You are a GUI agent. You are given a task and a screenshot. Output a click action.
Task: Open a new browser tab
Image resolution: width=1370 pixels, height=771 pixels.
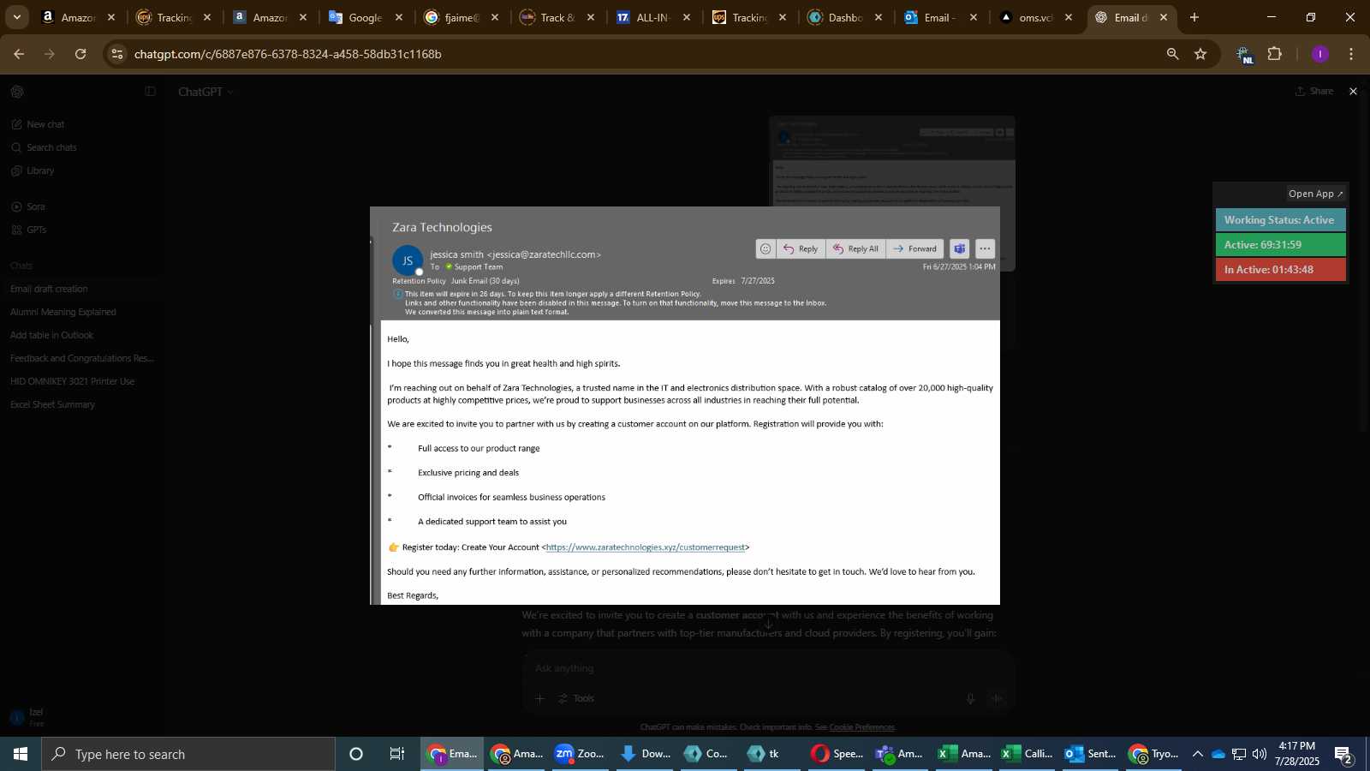click(x=1194, y=17)
